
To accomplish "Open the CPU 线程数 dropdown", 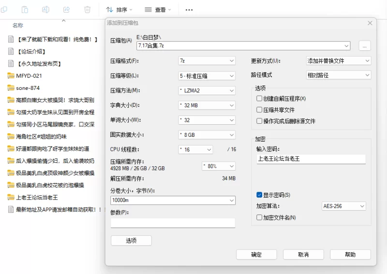I will pyautogui.click(x=195, y=149).
